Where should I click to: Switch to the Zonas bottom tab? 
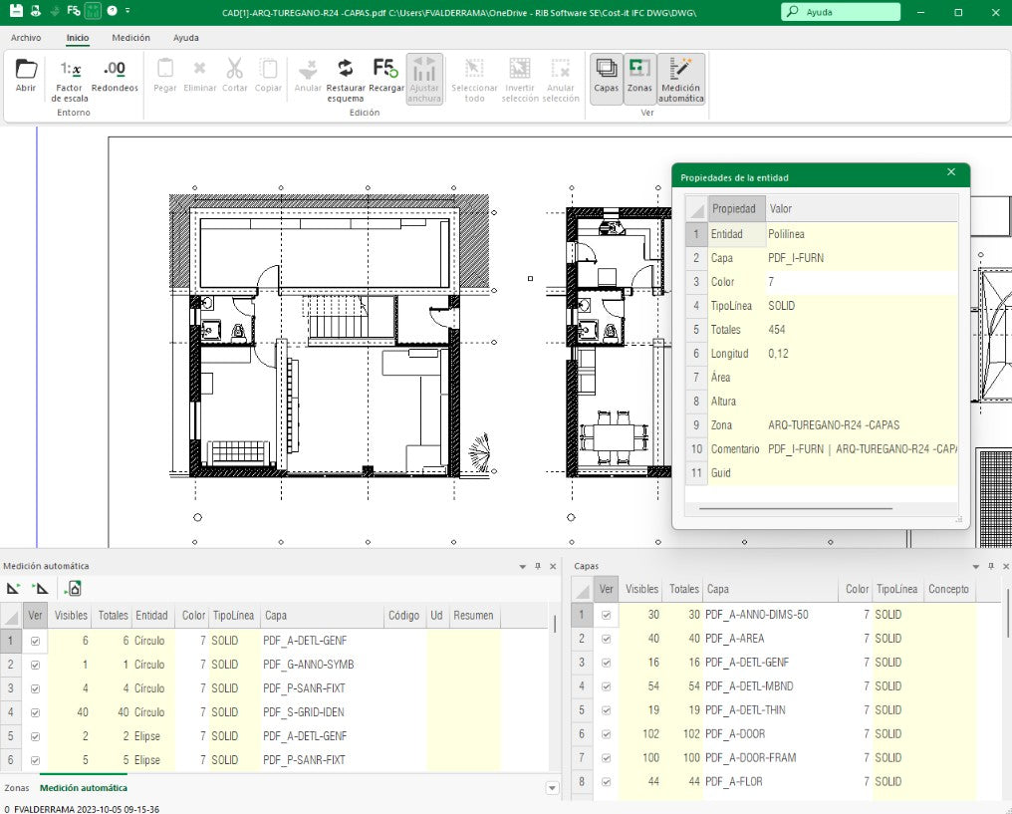(x=17, y=787)
